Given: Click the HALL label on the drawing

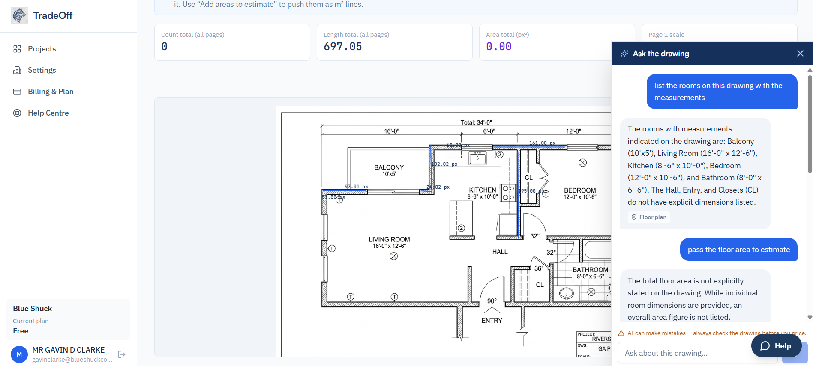Looking at the screenshot, I should (x=500, y=252).
